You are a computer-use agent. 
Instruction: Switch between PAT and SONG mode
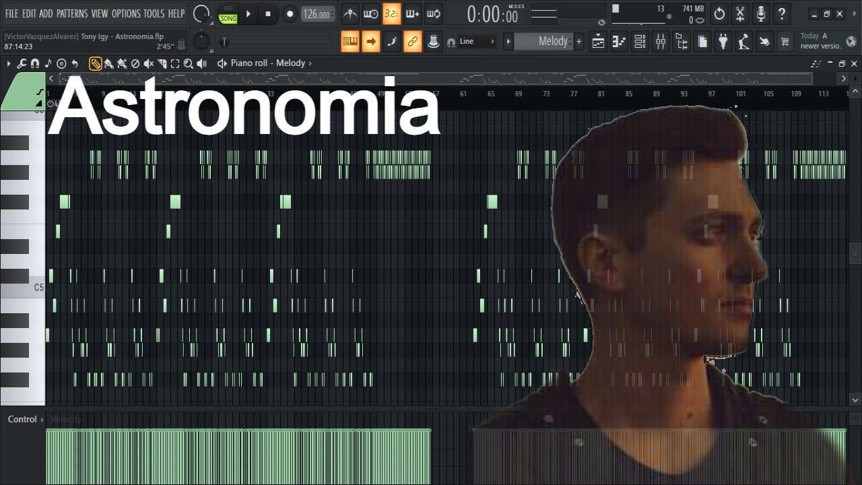pyautogui.click(x=228, y=13)
